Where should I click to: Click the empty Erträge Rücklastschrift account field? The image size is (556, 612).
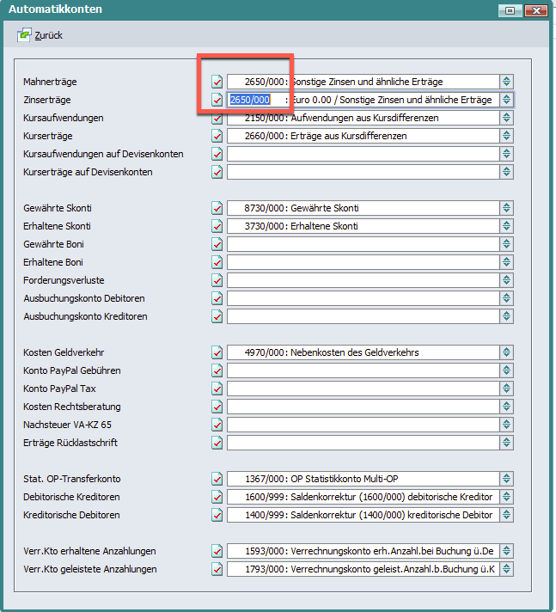(x=363, y=443)
